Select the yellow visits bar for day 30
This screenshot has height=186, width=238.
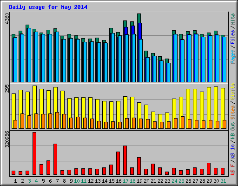[216, 104]
